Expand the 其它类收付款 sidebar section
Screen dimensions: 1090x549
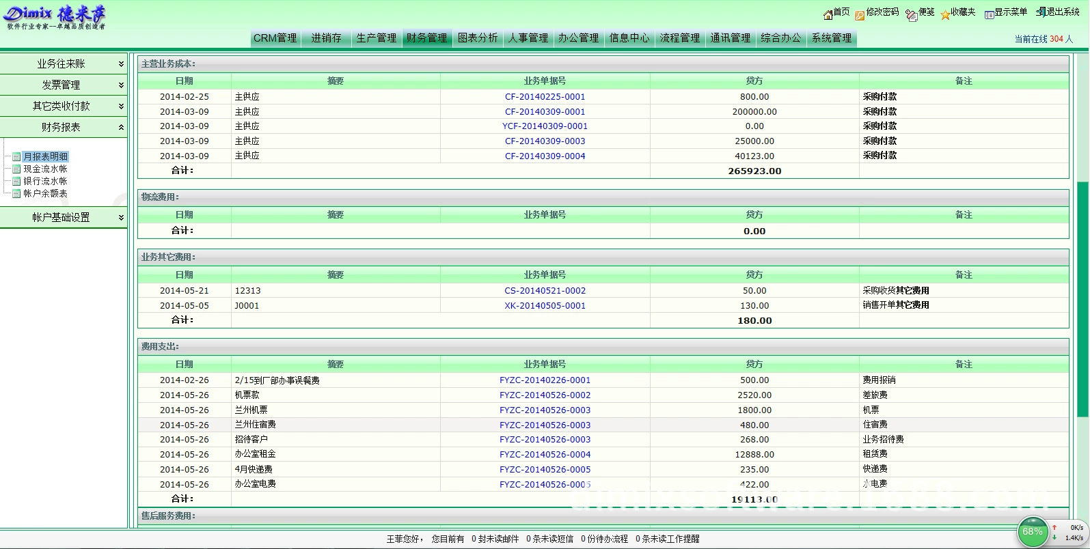pyautogui.click(x=64, y=106)
